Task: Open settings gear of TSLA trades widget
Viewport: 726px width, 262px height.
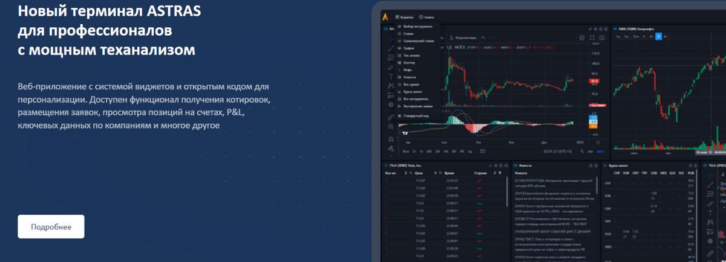Action: [495, 165]
